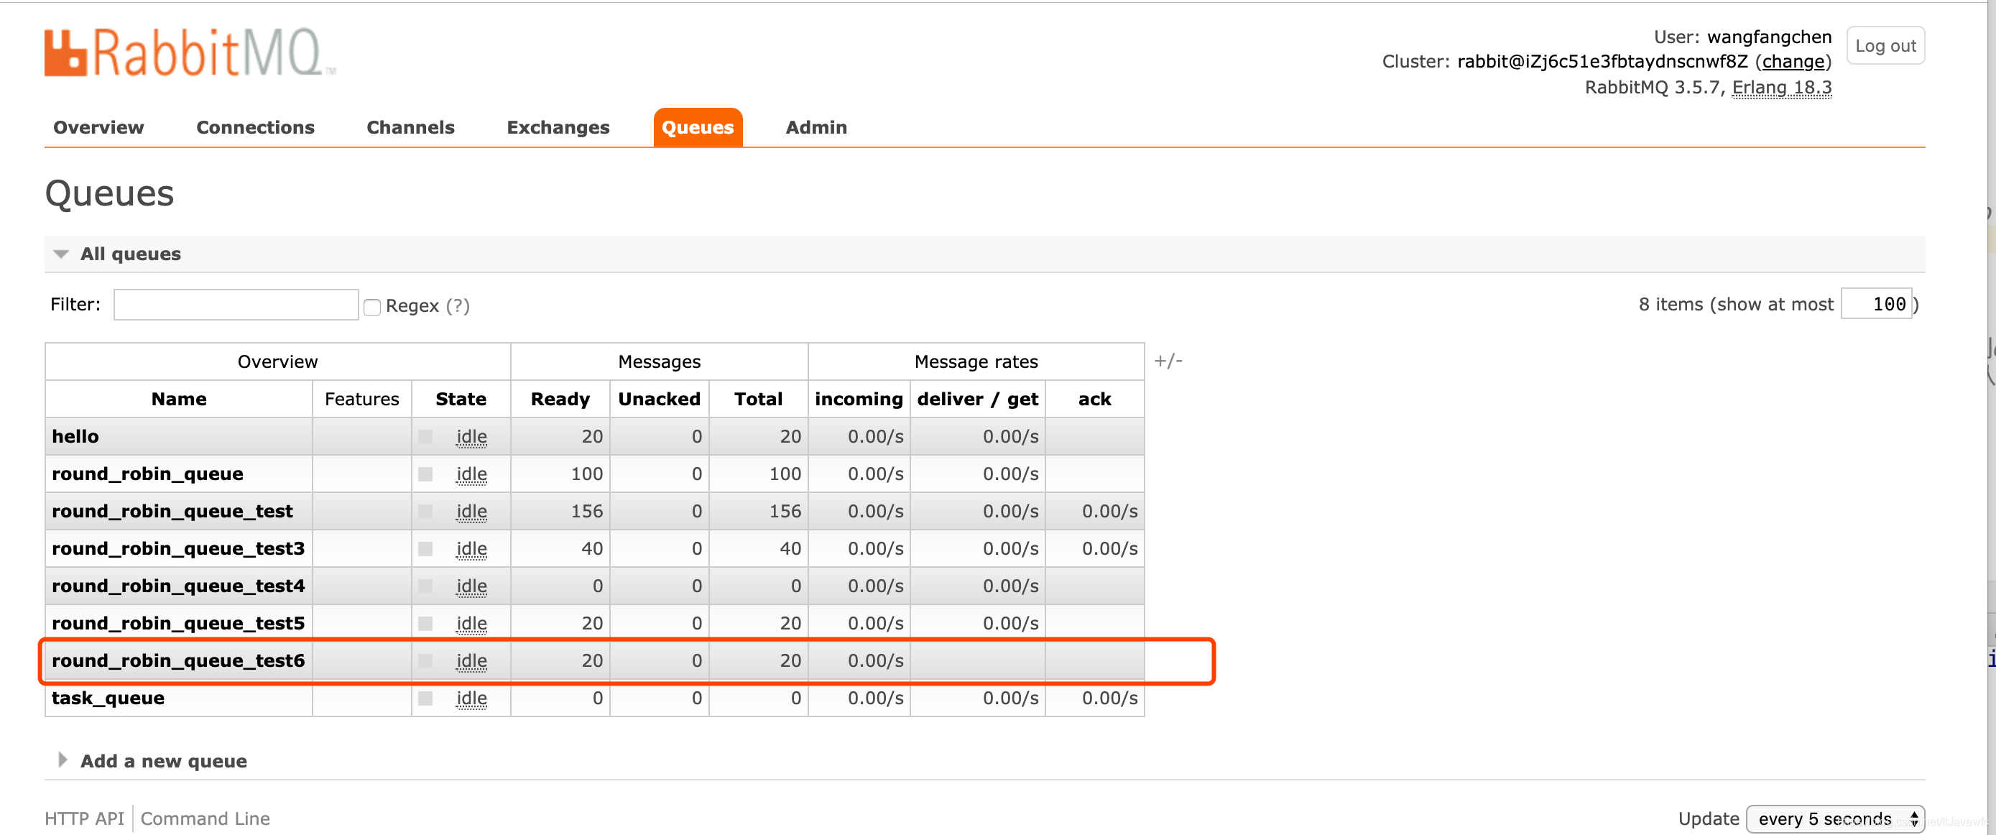Sort queues by Name column

coord(178,399)
